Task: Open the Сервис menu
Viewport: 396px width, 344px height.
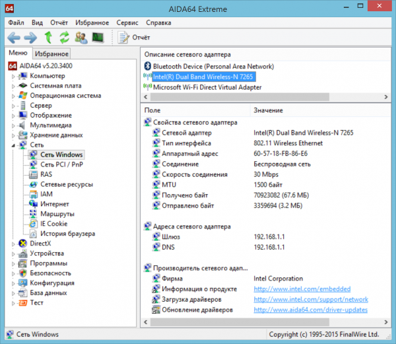Action: tap(127, 22)
